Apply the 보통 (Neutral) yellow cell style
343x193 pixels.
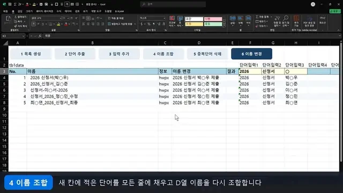(x=194, y=24)
